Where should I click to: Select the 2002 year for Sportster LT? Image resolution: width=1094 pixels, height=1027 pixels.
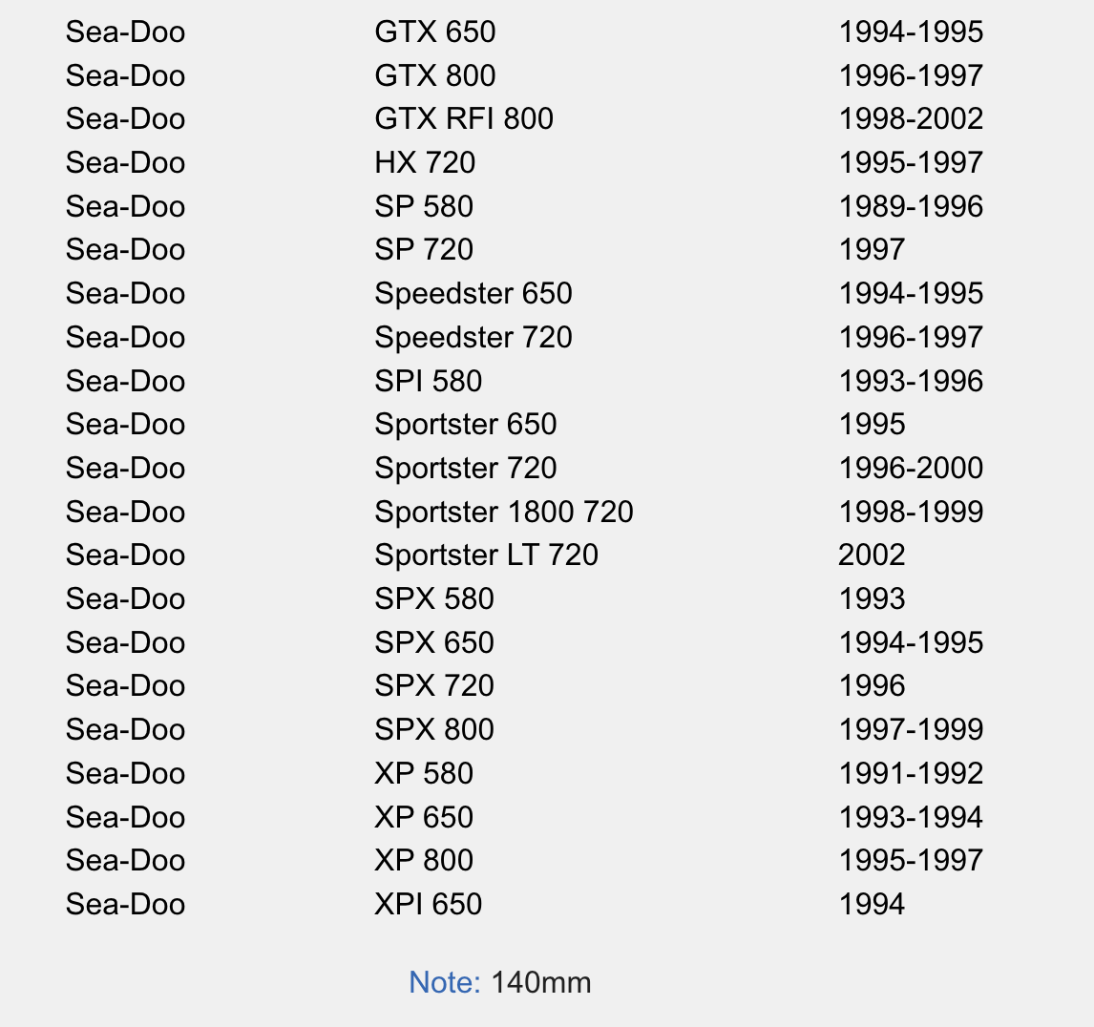tap(872, 555)
